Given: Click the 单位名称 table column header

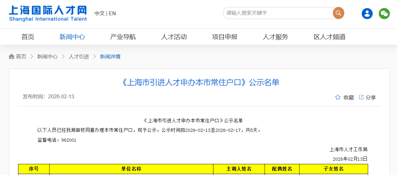Looking at the screenshot, I should point(131,169).
